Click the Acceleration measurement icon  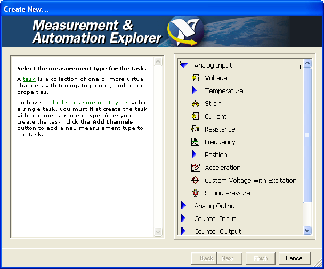196,167
